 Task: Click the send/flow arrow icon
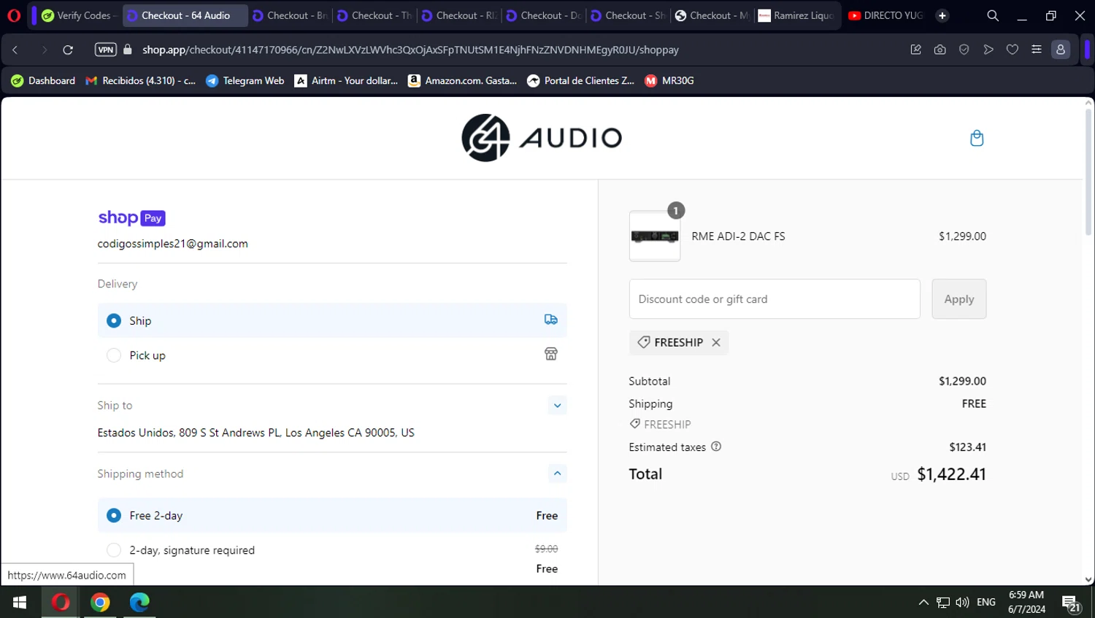coord(988,50)
